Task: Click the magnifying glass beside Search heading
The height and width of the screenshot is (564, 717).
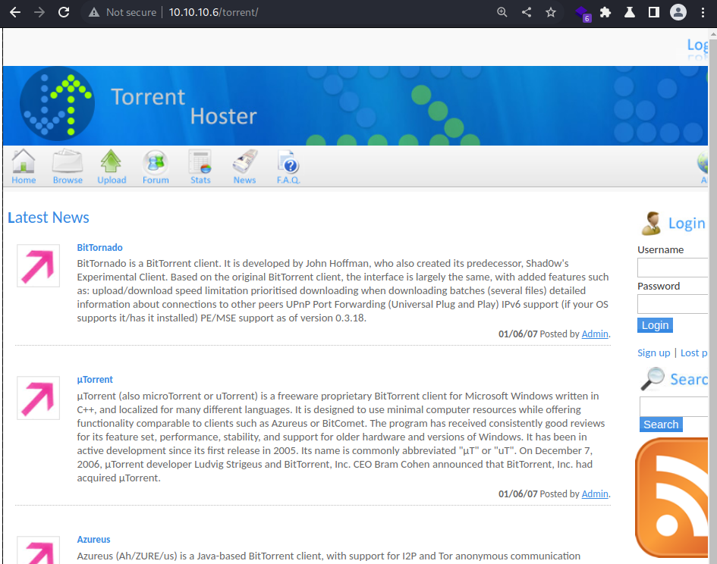Action: point(652,379)
